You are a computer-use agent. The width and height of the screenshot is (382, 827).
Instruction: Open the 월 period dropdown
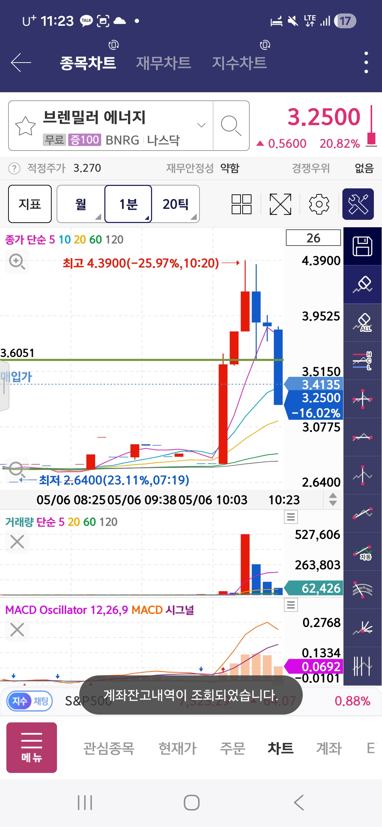tap(81, 204)
